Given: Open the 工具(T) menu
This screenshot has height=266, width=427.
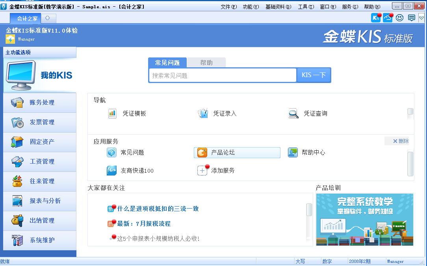Looking at the screenshot, I should click(x=306, y=7).
